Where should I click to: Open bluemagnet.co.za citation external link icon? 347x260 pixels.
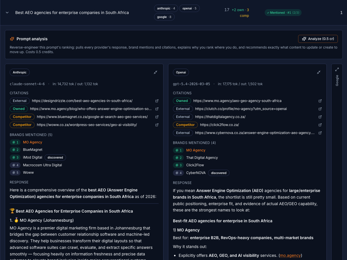tap(157, 117)
